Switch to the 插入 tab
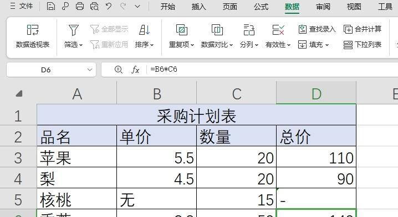This screenshot has height=217, width=398. click(x=199, y=7)
